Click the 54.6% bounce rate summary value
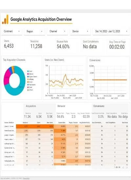 click(61, 117)
